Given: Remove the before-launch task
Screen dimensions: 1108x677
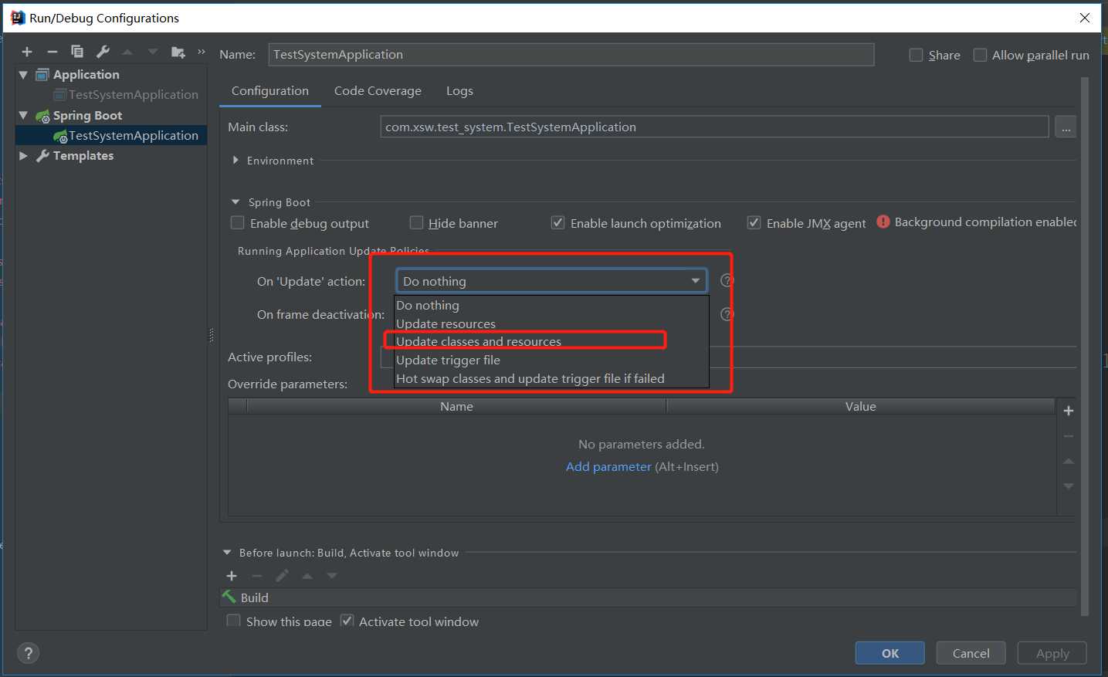Looking at the screenshot, I should point(257,576).
